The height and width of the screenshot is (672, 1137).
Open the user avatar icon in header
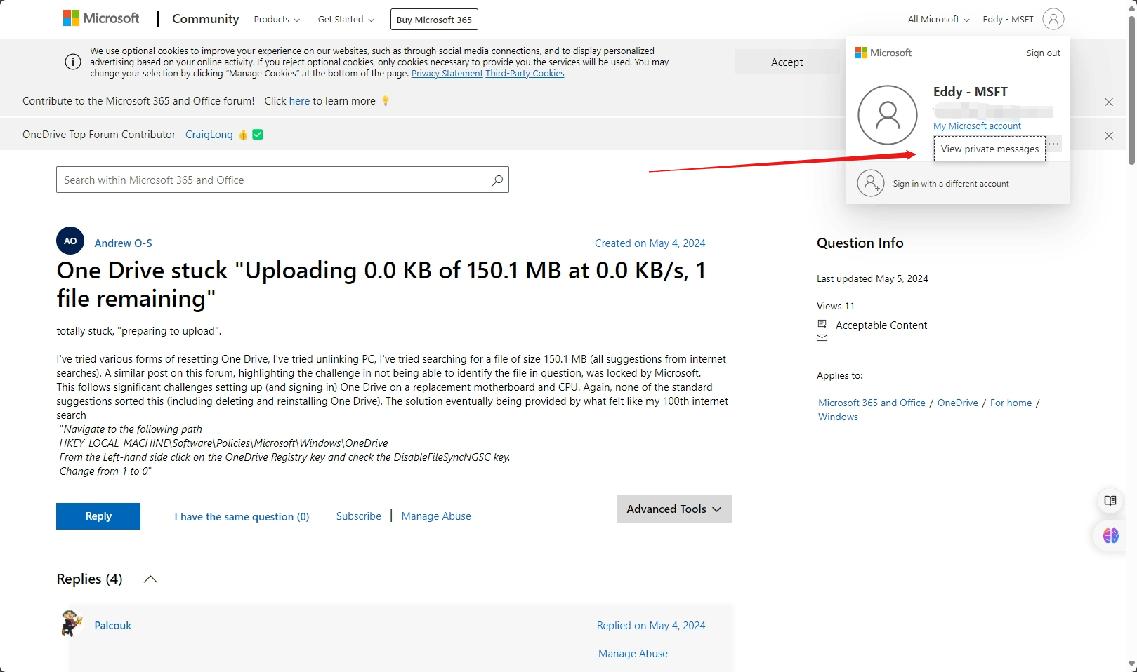1053,19
